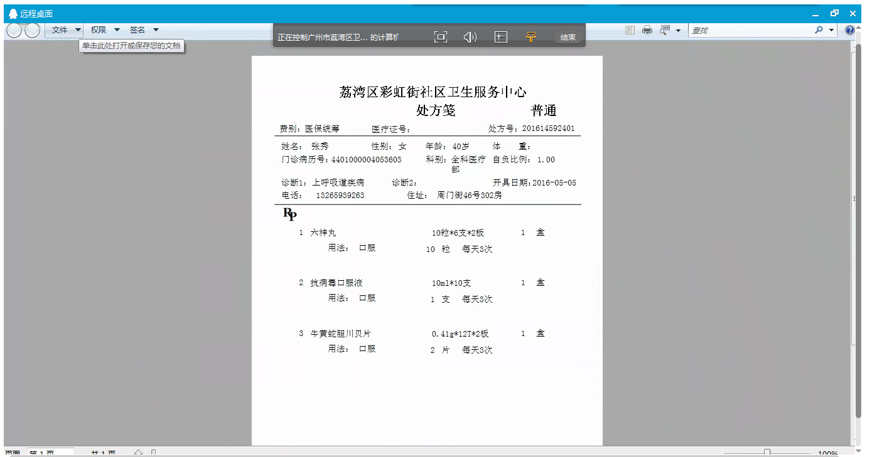Click the blue help question mark icon
This screenshot has width=877, height=457.
(850, 30)
